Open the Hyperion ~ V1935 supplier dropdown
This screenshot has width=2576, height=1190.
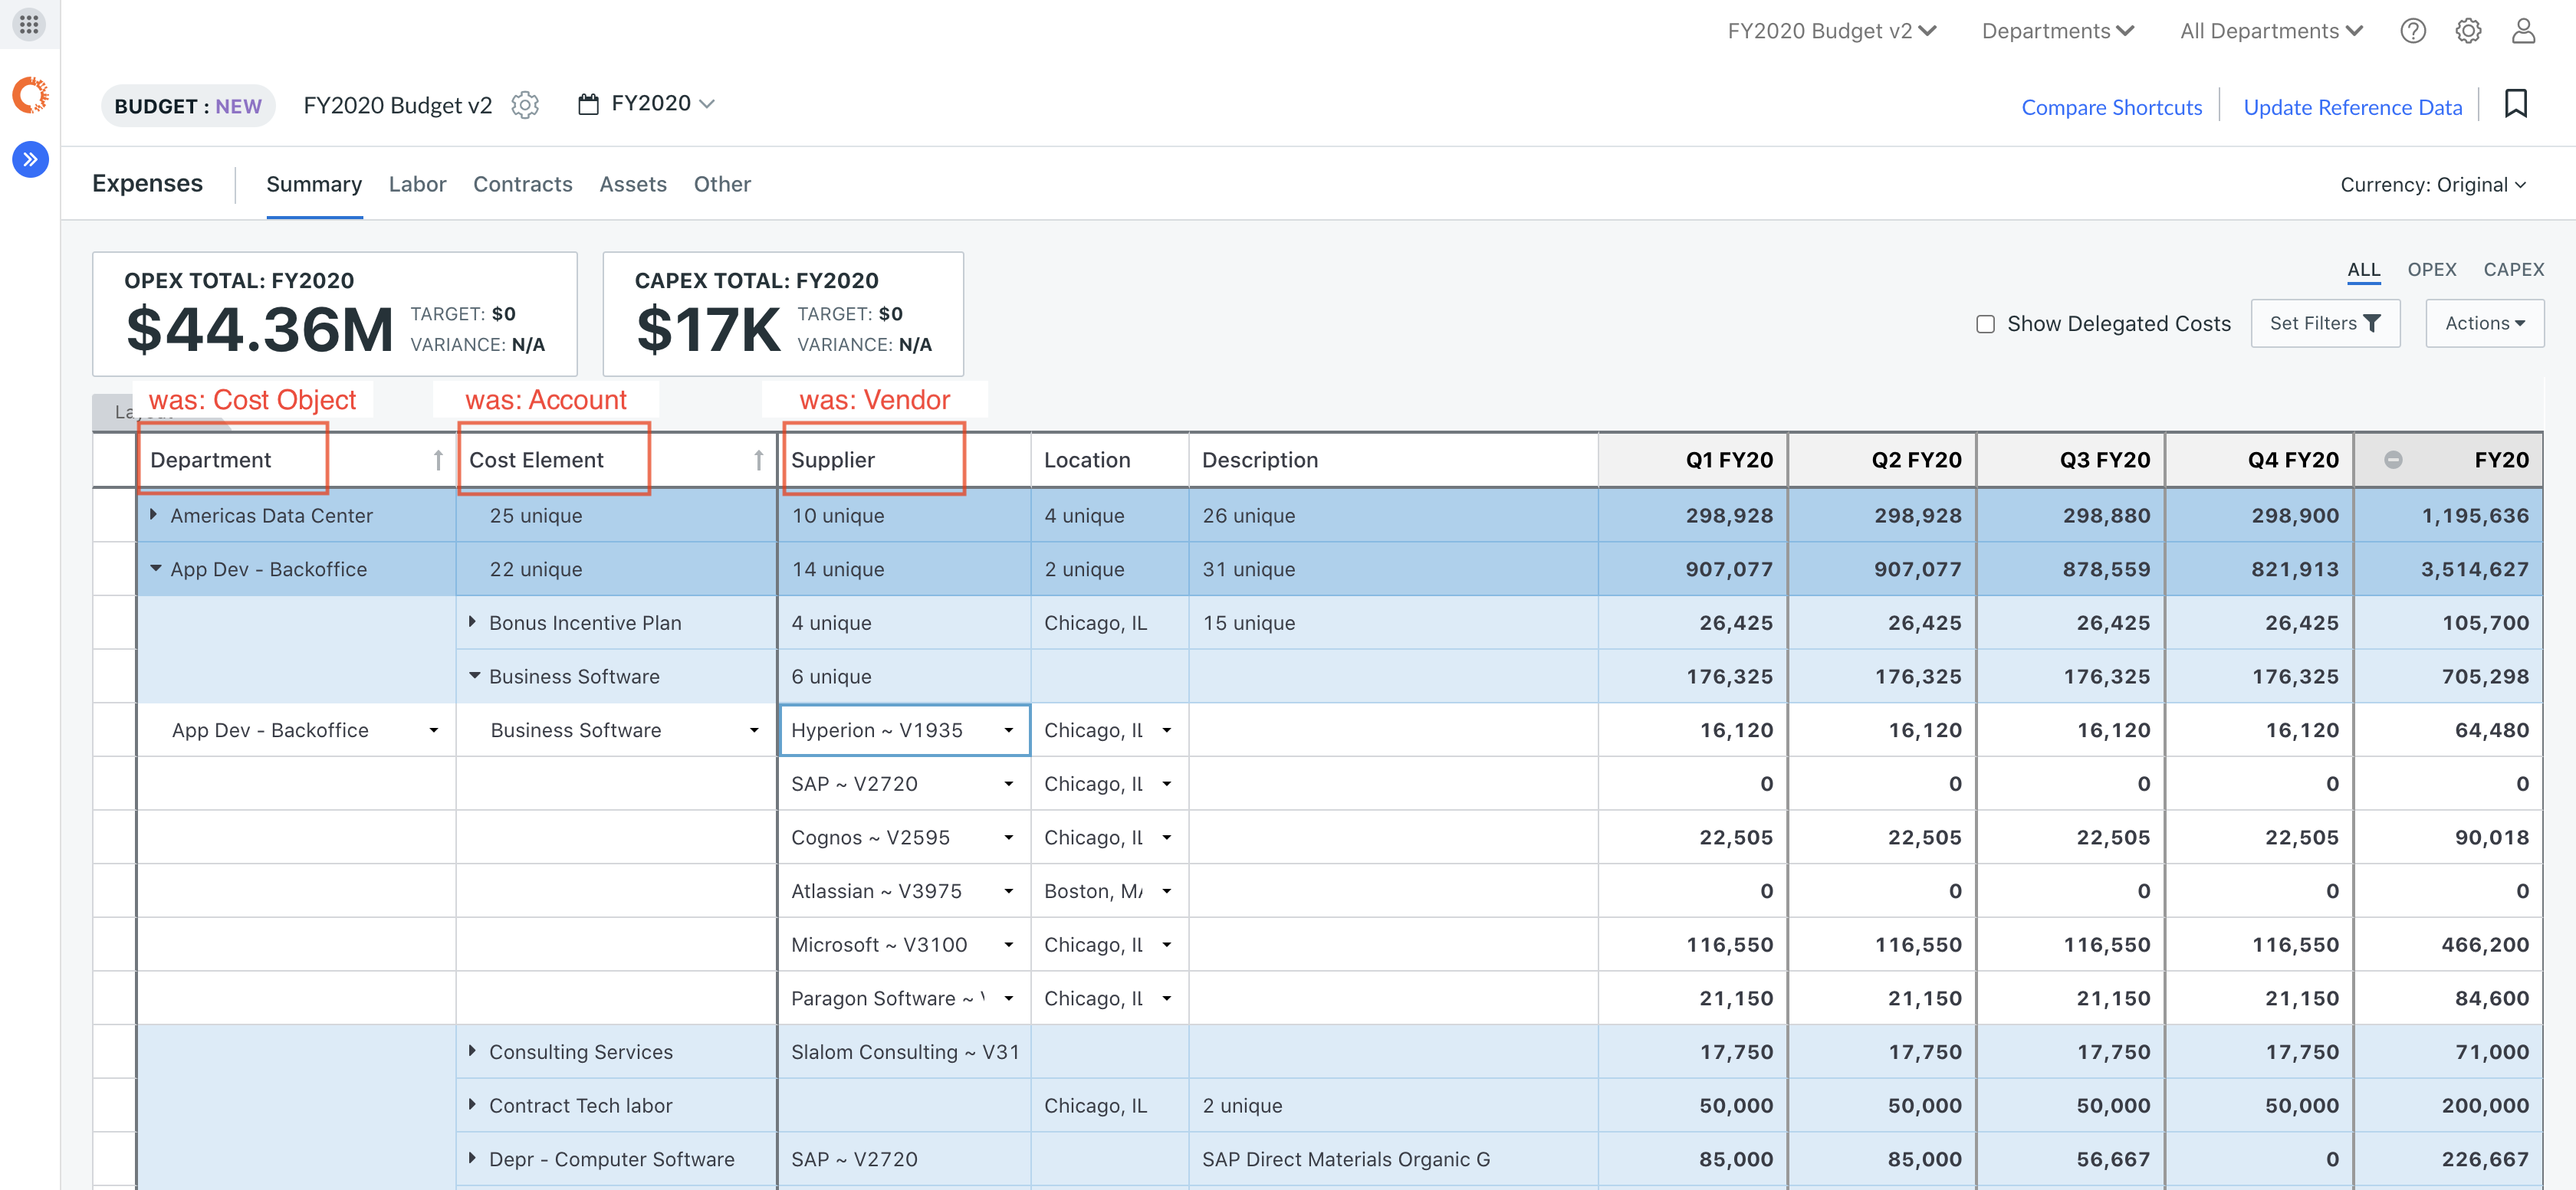click(1008, 730)
